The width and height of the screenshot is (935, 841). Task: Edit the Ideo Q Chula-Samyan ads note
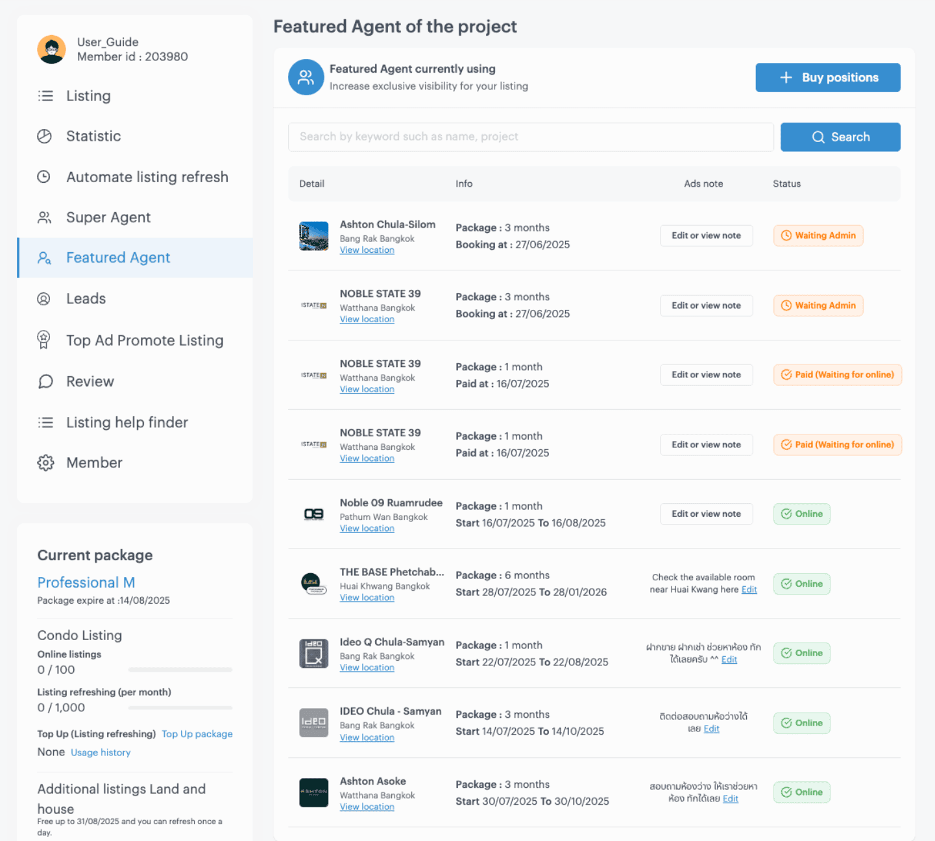(729, 659)
